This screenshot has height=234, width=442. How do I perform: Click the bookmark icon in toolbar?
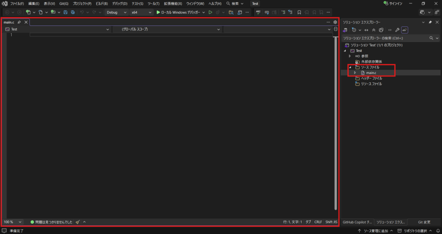[299, 12]
